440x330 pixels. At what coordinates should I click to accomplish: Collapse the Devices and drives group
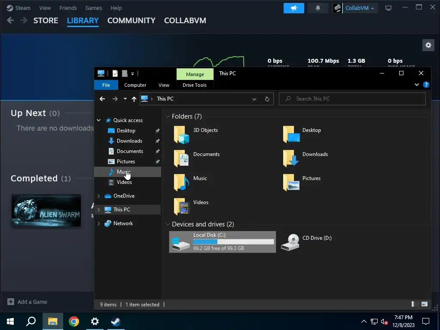[x=168, y=224]
